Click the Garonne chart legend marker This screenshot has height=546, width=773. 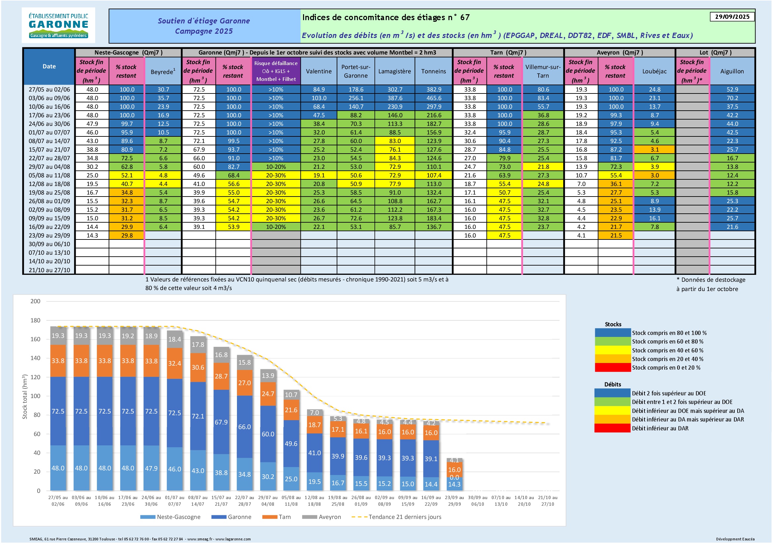(x=218, y=517)
